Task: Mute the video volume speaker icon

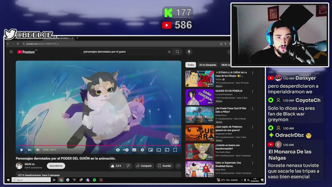Action: 38,150
